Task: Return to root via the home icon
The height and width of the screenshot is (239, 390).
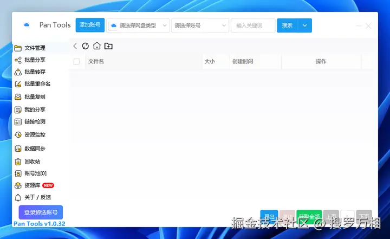Action: [x=97, y=46]
